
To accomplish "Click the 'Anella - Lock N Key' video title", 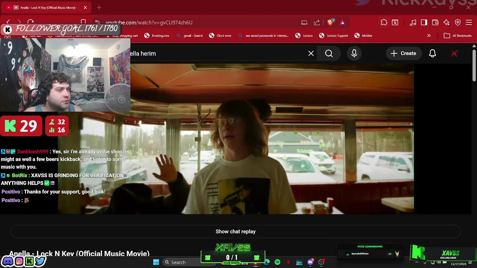I will click(79, 253).
